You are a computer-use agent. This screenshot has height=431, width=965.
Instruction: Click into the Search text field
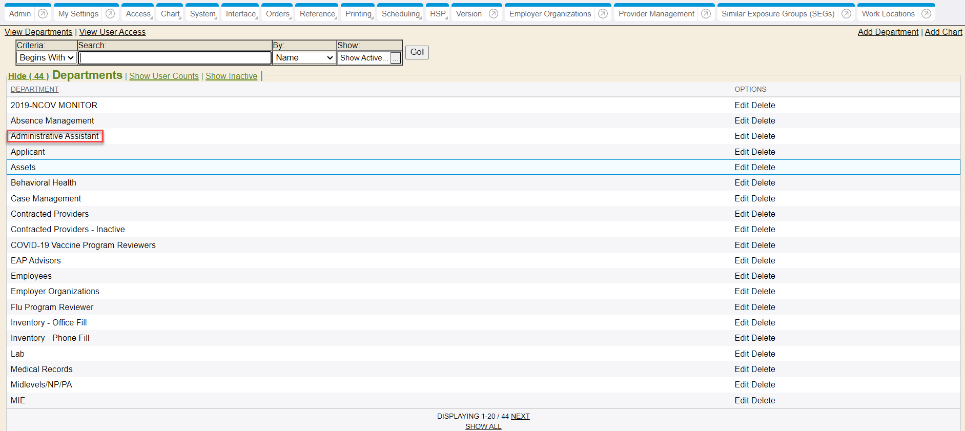click(175, 58)
